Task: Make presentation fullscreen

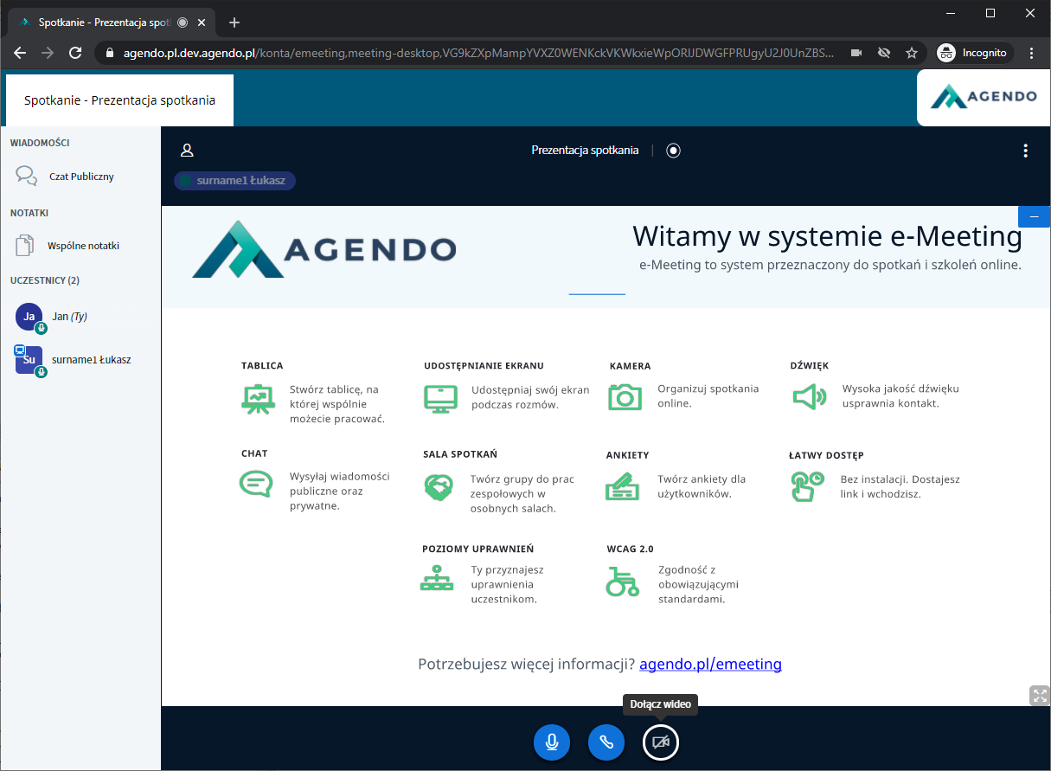Action: [x=1039, y=696]
